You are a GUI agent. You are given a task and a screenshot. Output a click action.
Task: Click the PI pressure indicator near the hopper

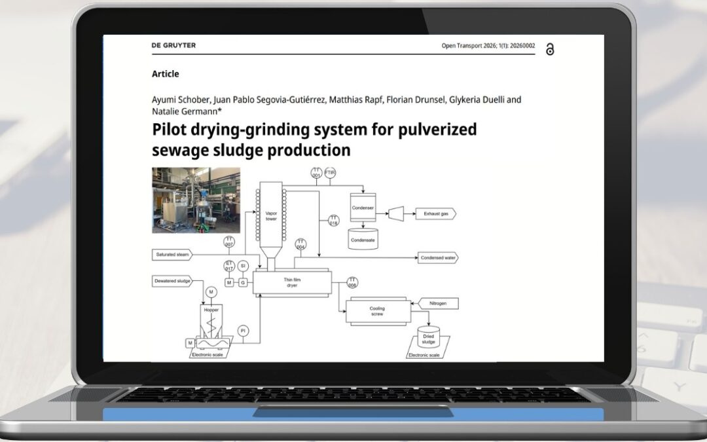click(243, 332)
